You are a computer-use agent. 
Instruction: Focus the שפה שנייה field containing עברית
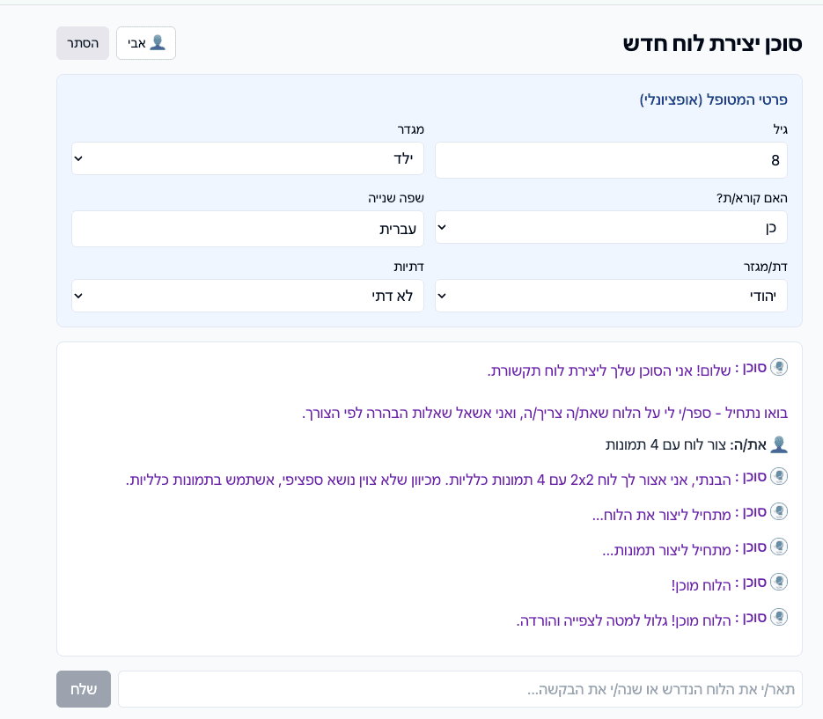(247, 229)
